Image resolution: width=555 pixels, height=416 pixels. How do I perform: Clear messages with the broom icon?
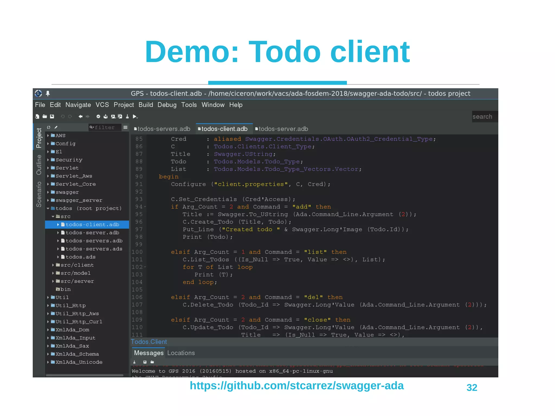(x=134, y=362)
